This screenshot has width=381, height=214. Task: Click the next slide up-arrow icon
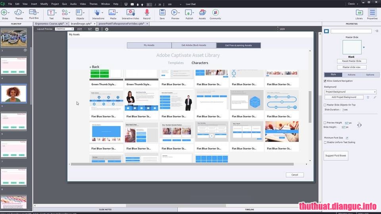(142, 4)
